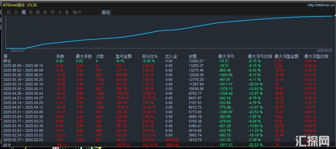The height and width of the screenshot is (149, 336).
Task: Click the 余额 column header
Action: point(192,56)
